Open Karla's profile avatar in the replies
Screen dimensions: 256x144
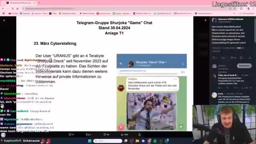[x=214, y=95]
